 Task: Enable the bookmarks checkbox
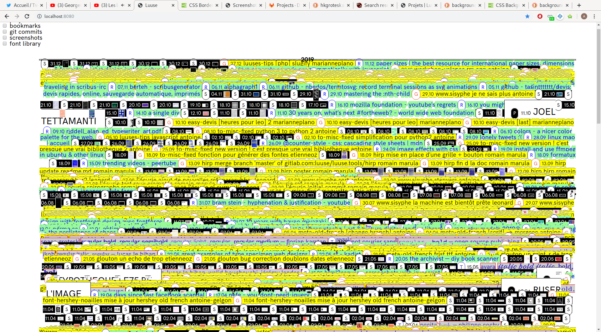(x=5, y=26)
